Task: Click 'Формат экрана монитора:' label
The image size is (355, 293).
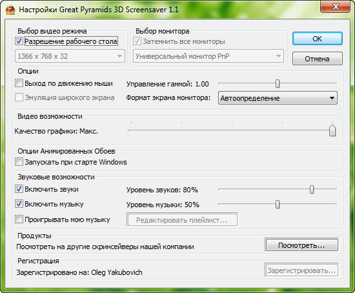Action: click(168, 98)
